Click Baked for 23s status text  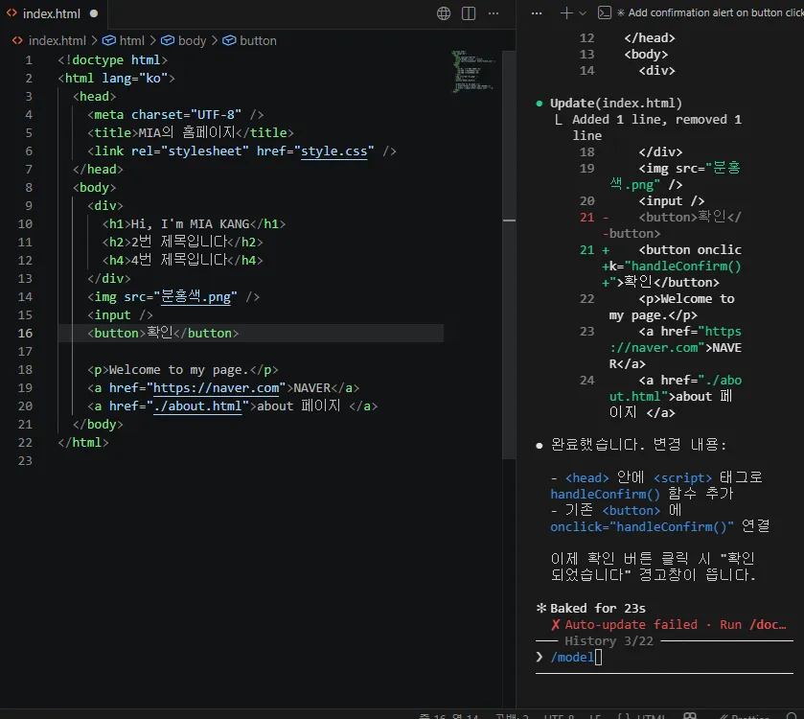point(597,609)
